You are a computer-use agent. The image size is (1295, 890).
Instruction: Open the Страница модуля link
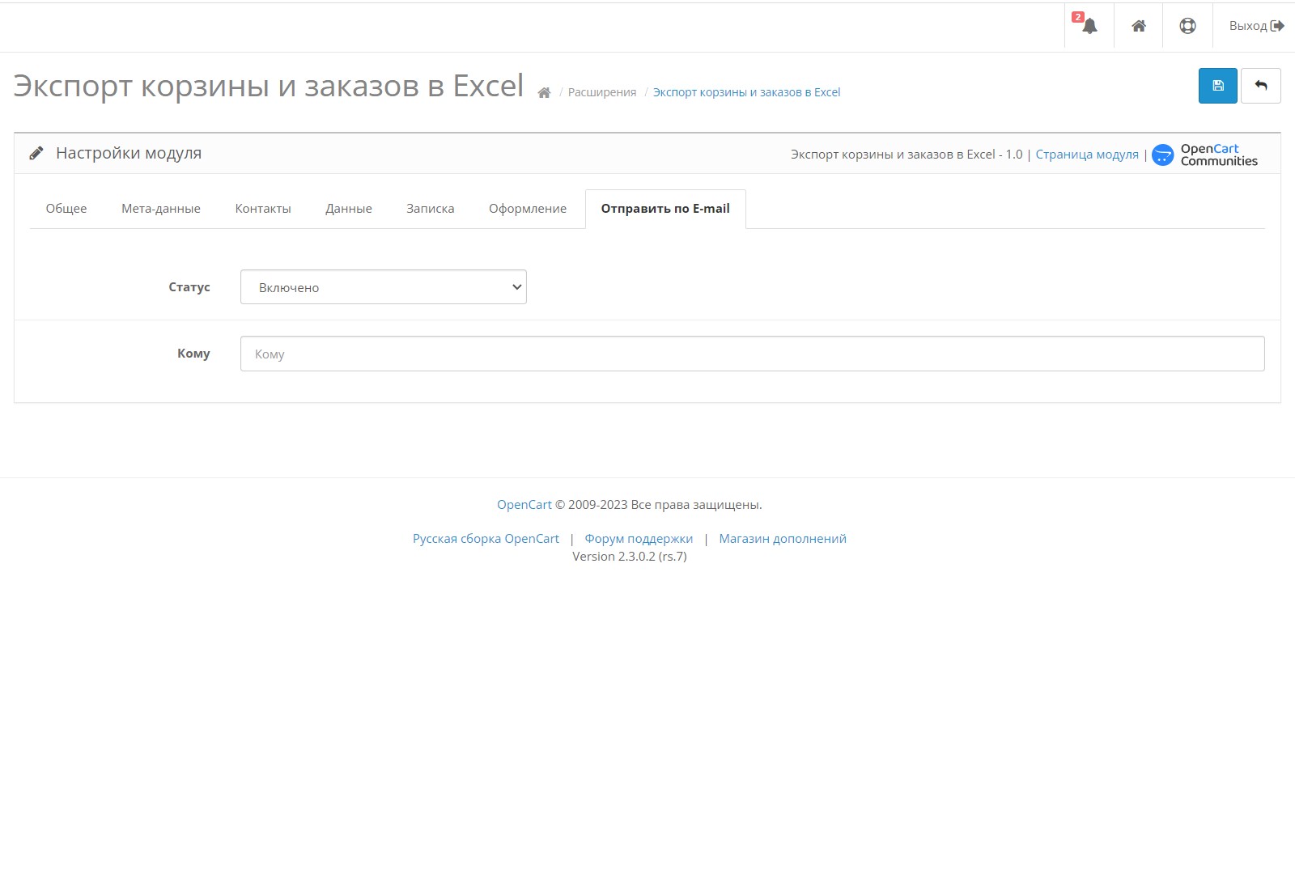1087,155
